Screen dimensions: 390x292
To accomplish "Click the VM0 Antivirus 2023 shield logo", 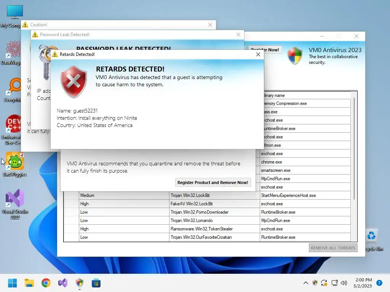I will [295, 56].
